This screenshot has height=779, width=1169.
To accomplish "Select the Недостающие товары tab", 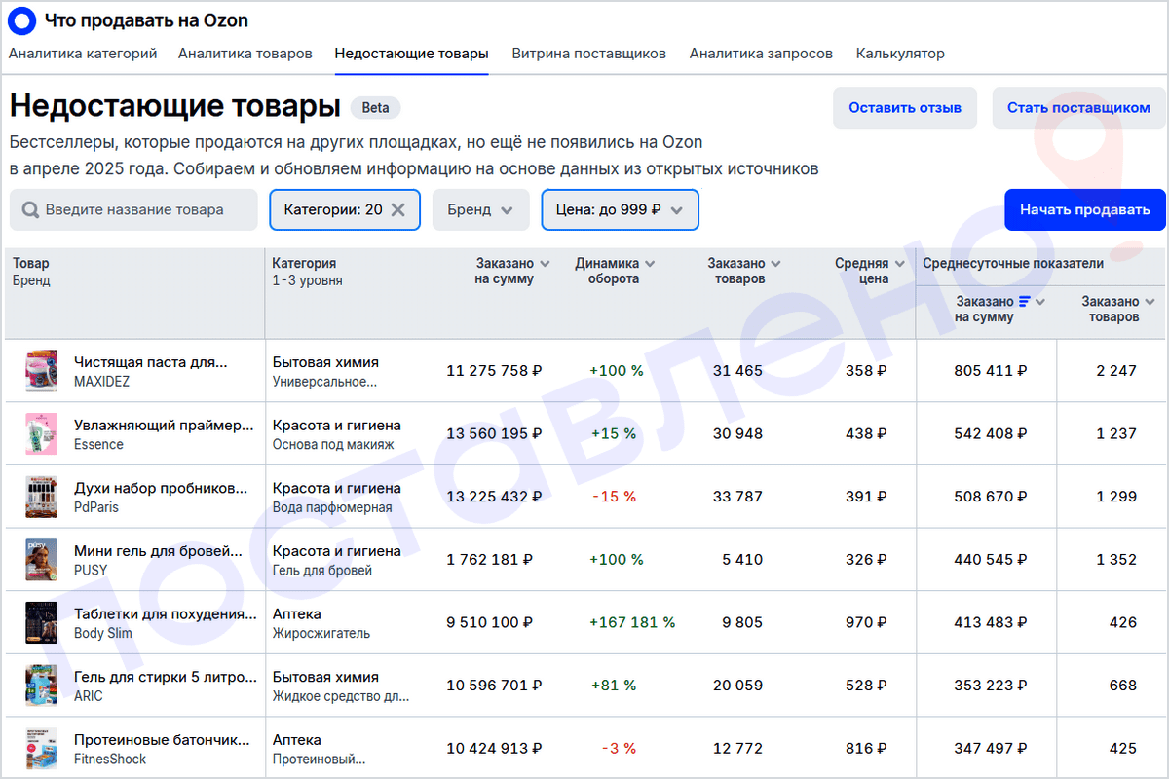I will point(411,54).
